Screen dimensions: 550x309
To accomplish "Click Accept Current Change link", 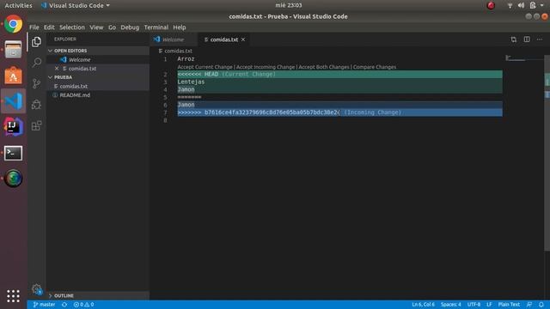I will [x=205, y=67].
